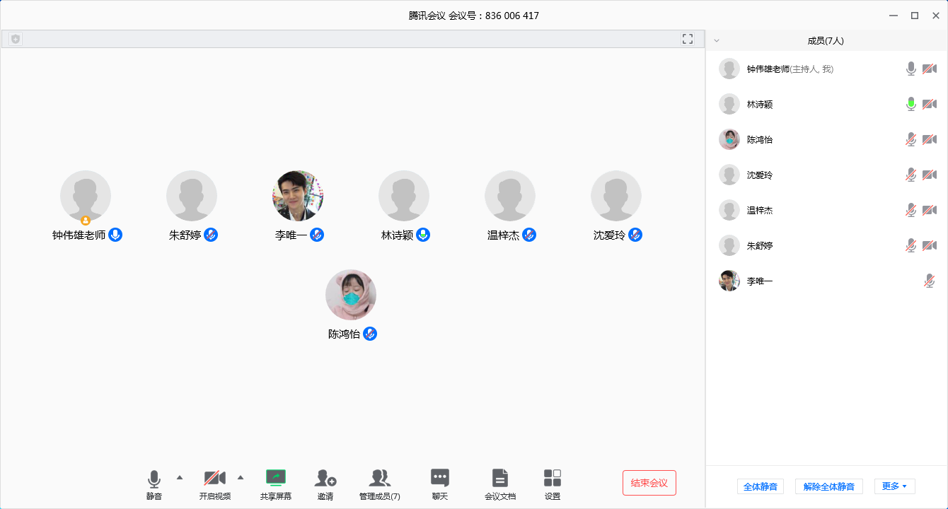Click the 全体静音 button
The width and height of the screenshot is (948, 509).
(761, 486)
